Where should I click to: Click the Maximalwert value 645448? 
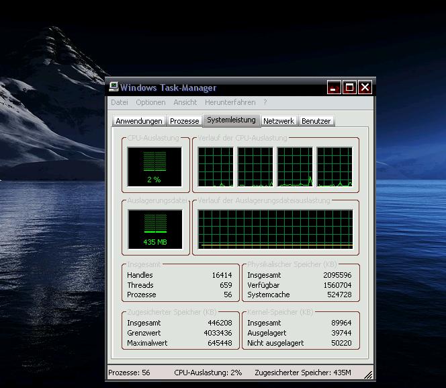pyautogui.click(x=220, y=343)
